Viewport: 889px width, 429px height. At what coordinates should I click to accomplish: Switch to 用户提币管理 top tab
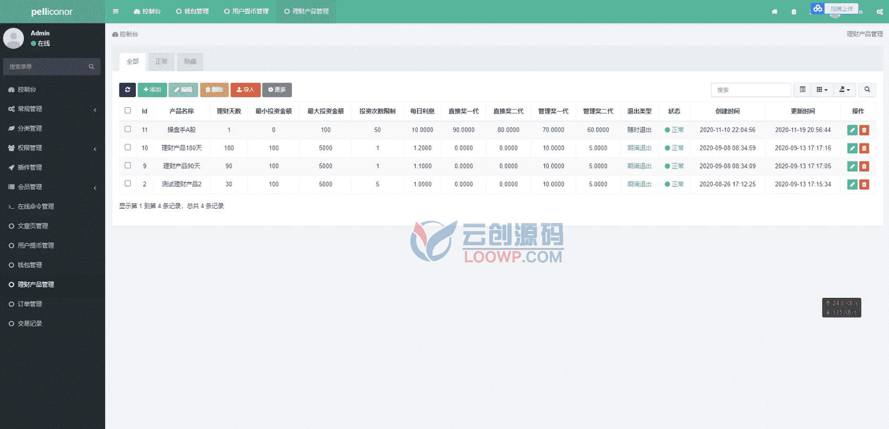(246, 11)
